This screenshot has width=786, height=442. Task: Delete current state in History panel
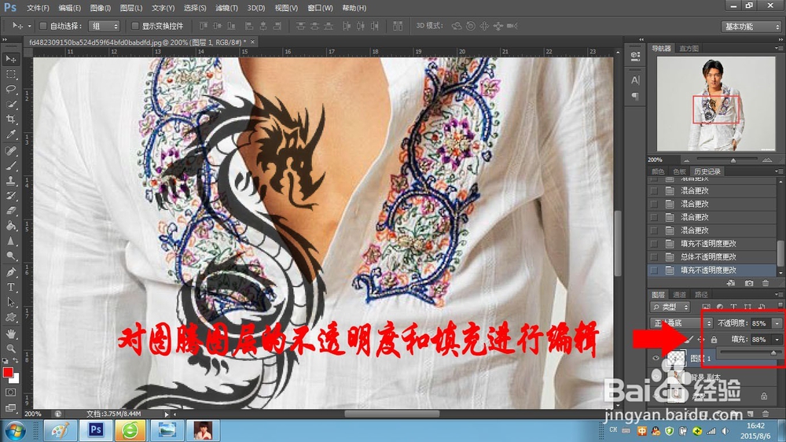(766, 283)
